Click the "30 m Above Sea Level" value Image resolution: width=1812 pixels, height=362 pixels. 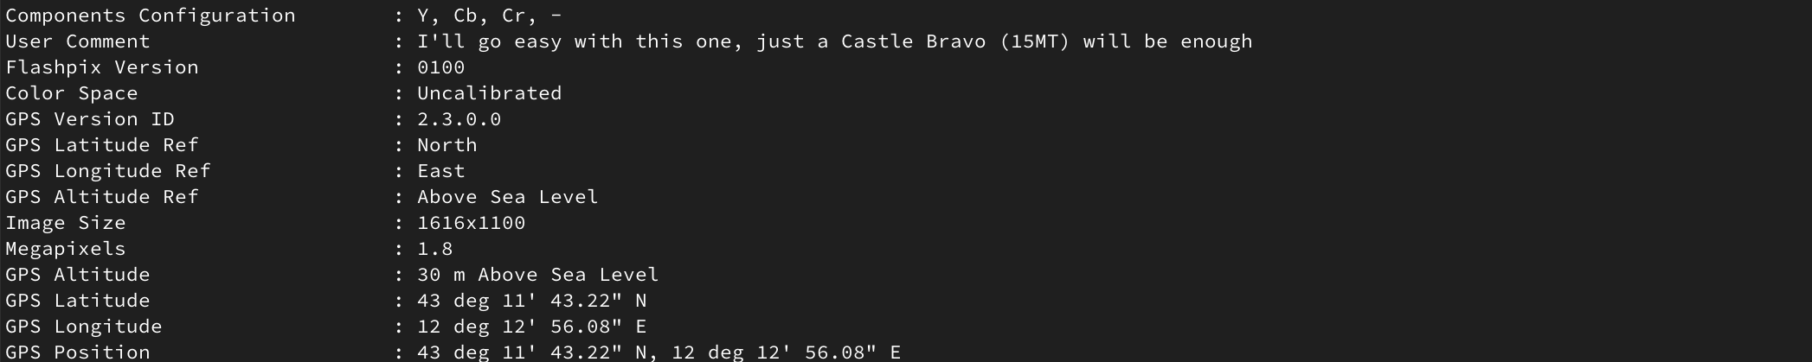(x=537, y=275)
